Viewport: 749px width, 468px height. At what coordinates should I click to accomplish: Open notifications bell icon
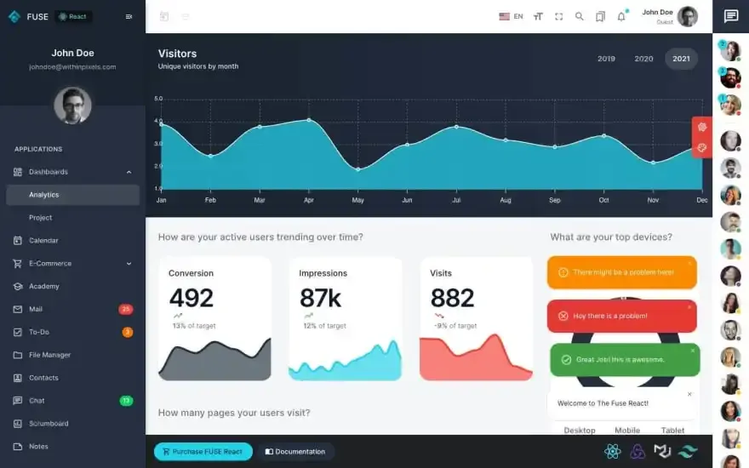click(621, 17)
